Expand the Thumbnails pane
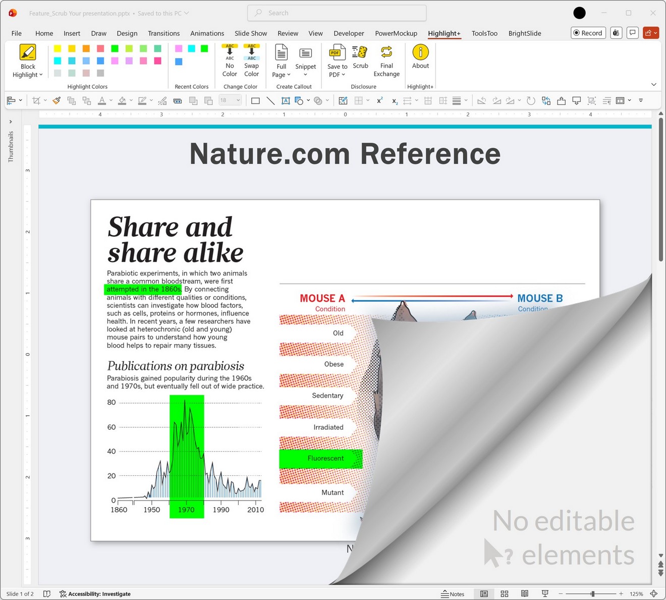 [11, 122]
